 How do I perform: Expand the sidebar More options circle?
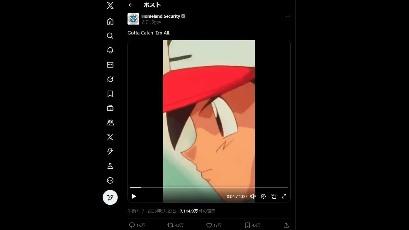[110, 181]
